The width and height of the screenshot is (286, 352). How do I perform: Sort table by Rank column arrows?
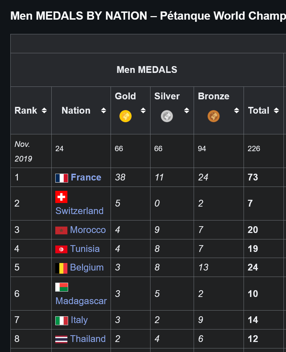pyautogui.click(x=44, y=110)
